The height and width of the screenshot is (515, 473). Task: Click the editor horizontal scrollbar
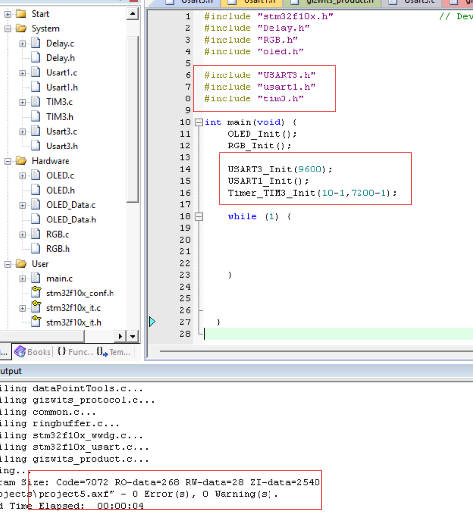tap(316, 351)
